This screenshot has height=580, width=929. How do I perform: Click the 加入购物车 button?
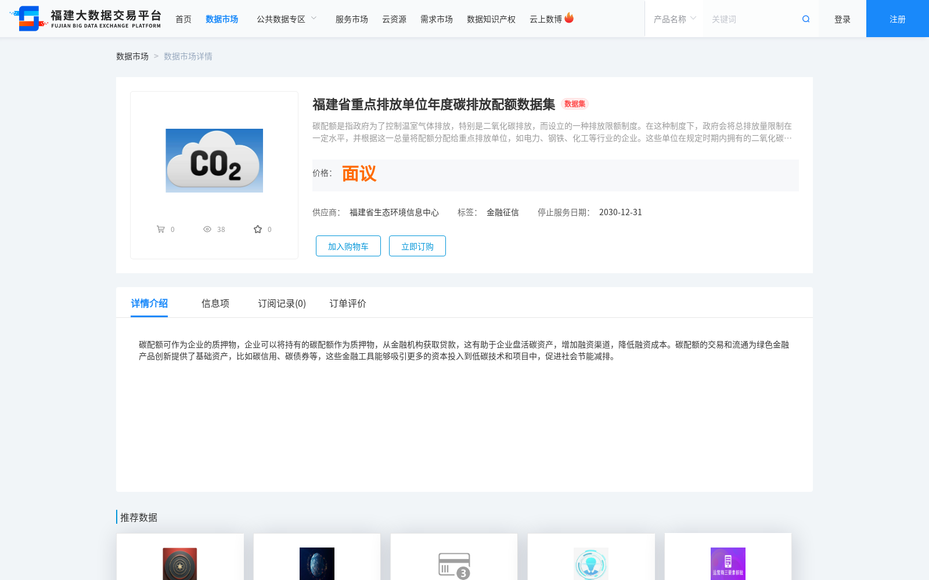348,246
